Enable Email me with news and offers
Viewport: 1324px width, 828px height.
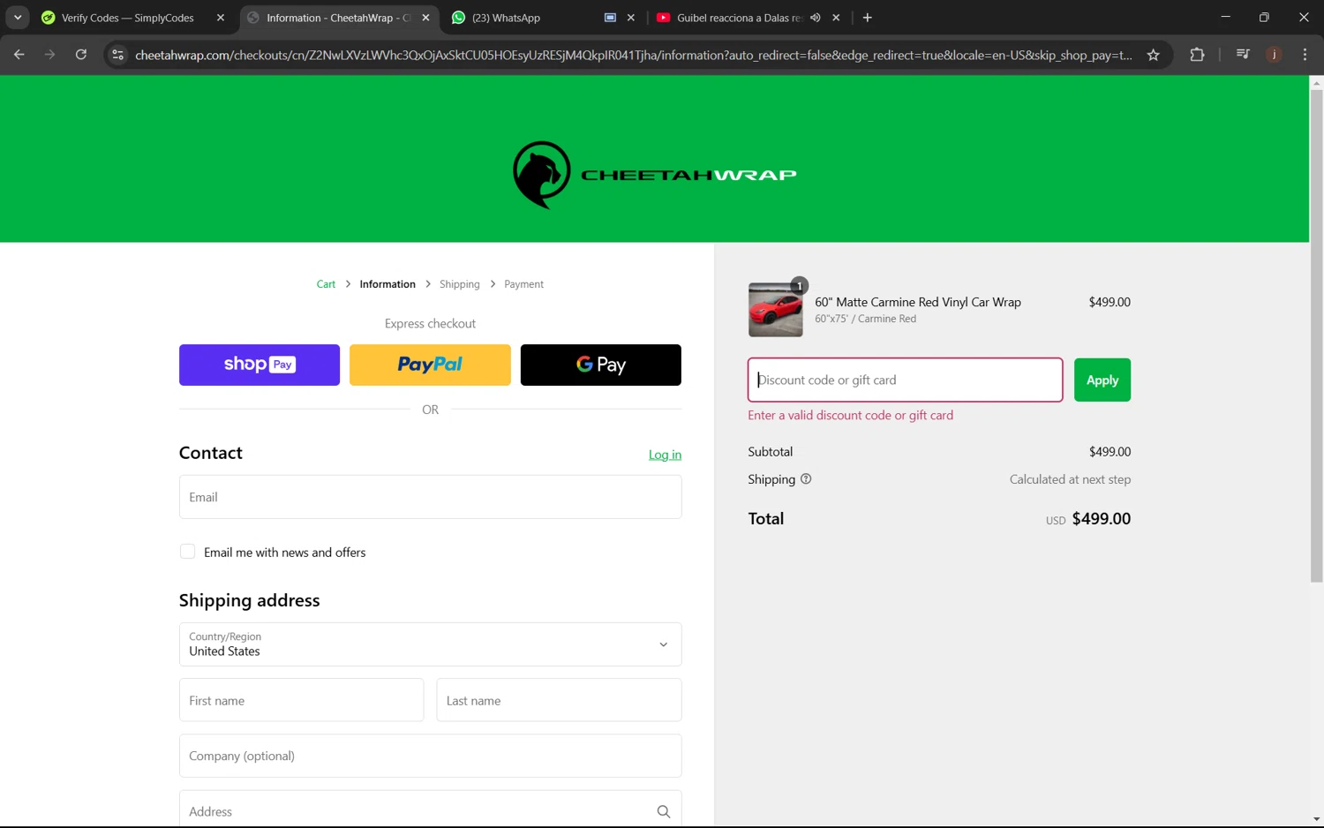click(187, 552)
